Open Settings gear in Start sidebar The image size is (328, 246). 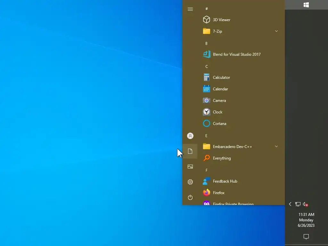[x=190, y=182]
